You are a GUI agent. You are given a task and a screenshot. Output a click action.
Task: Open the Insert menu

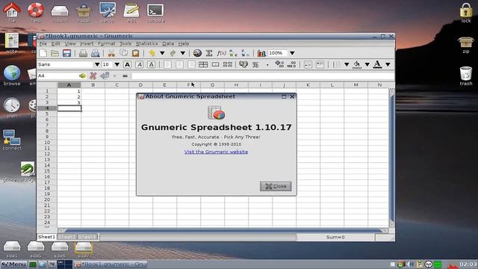click(x=87, y=43)
